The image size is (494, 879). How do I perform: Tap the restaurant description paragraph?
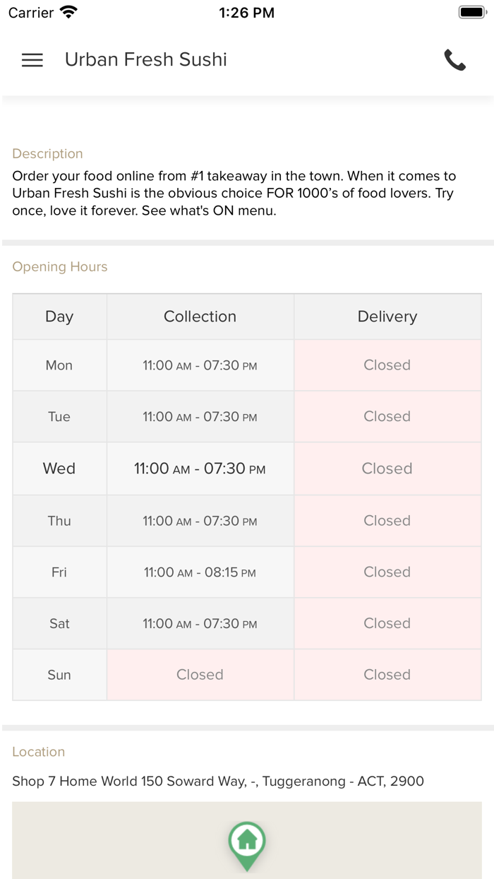[234, 194]
